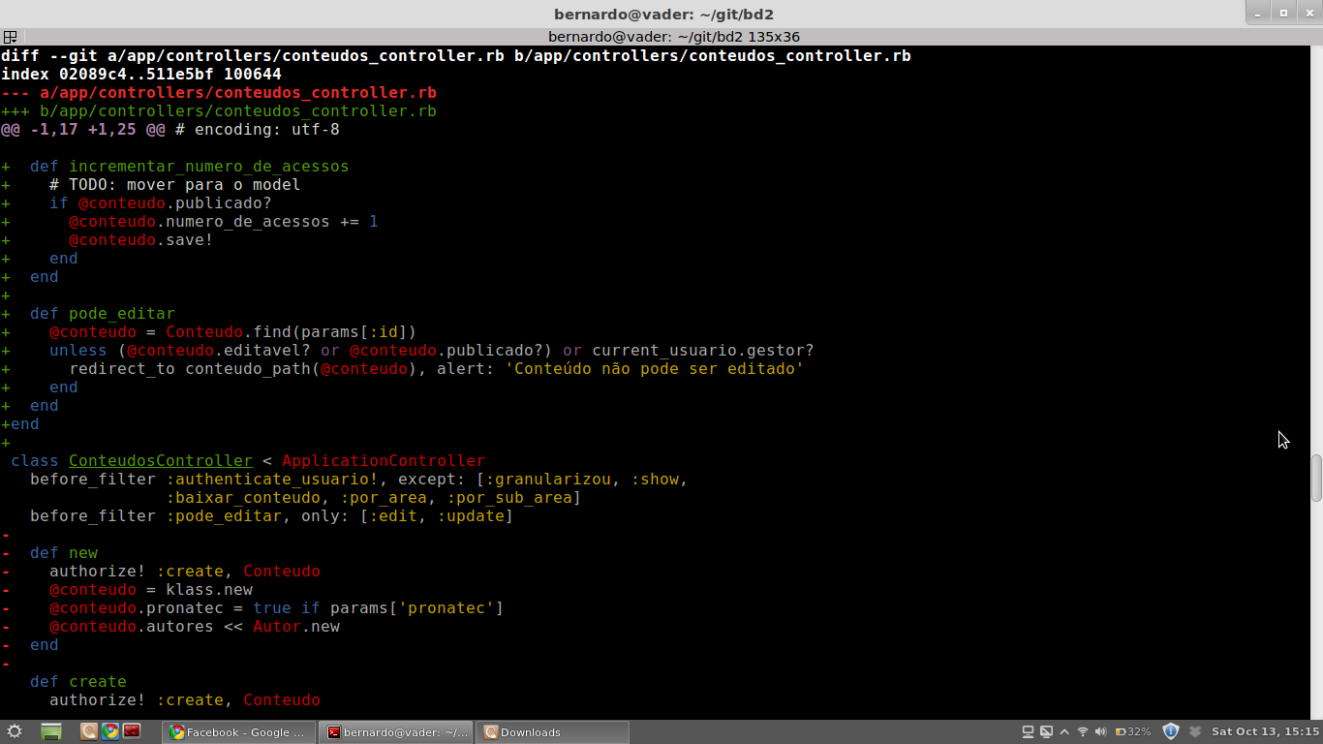The width and height of the screenshot is (1323, 744).
Task: Click 'current_usuario.gestor?' in the unless line
Action: point(703,351)
